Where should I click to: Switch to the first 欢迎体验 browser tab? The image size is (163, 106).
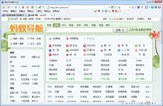click(15, 15)
